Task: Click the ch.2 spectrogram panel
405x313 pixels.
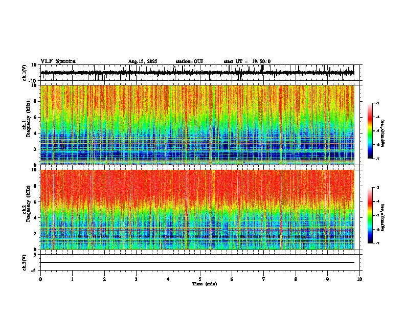Action: tap(197, 210)
